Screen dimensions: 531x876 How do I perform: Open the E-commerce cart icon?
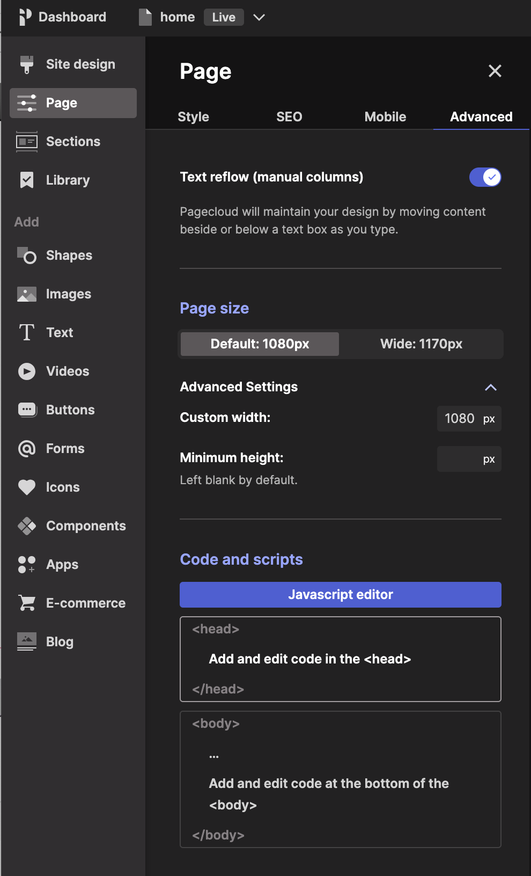click(26, 603)
